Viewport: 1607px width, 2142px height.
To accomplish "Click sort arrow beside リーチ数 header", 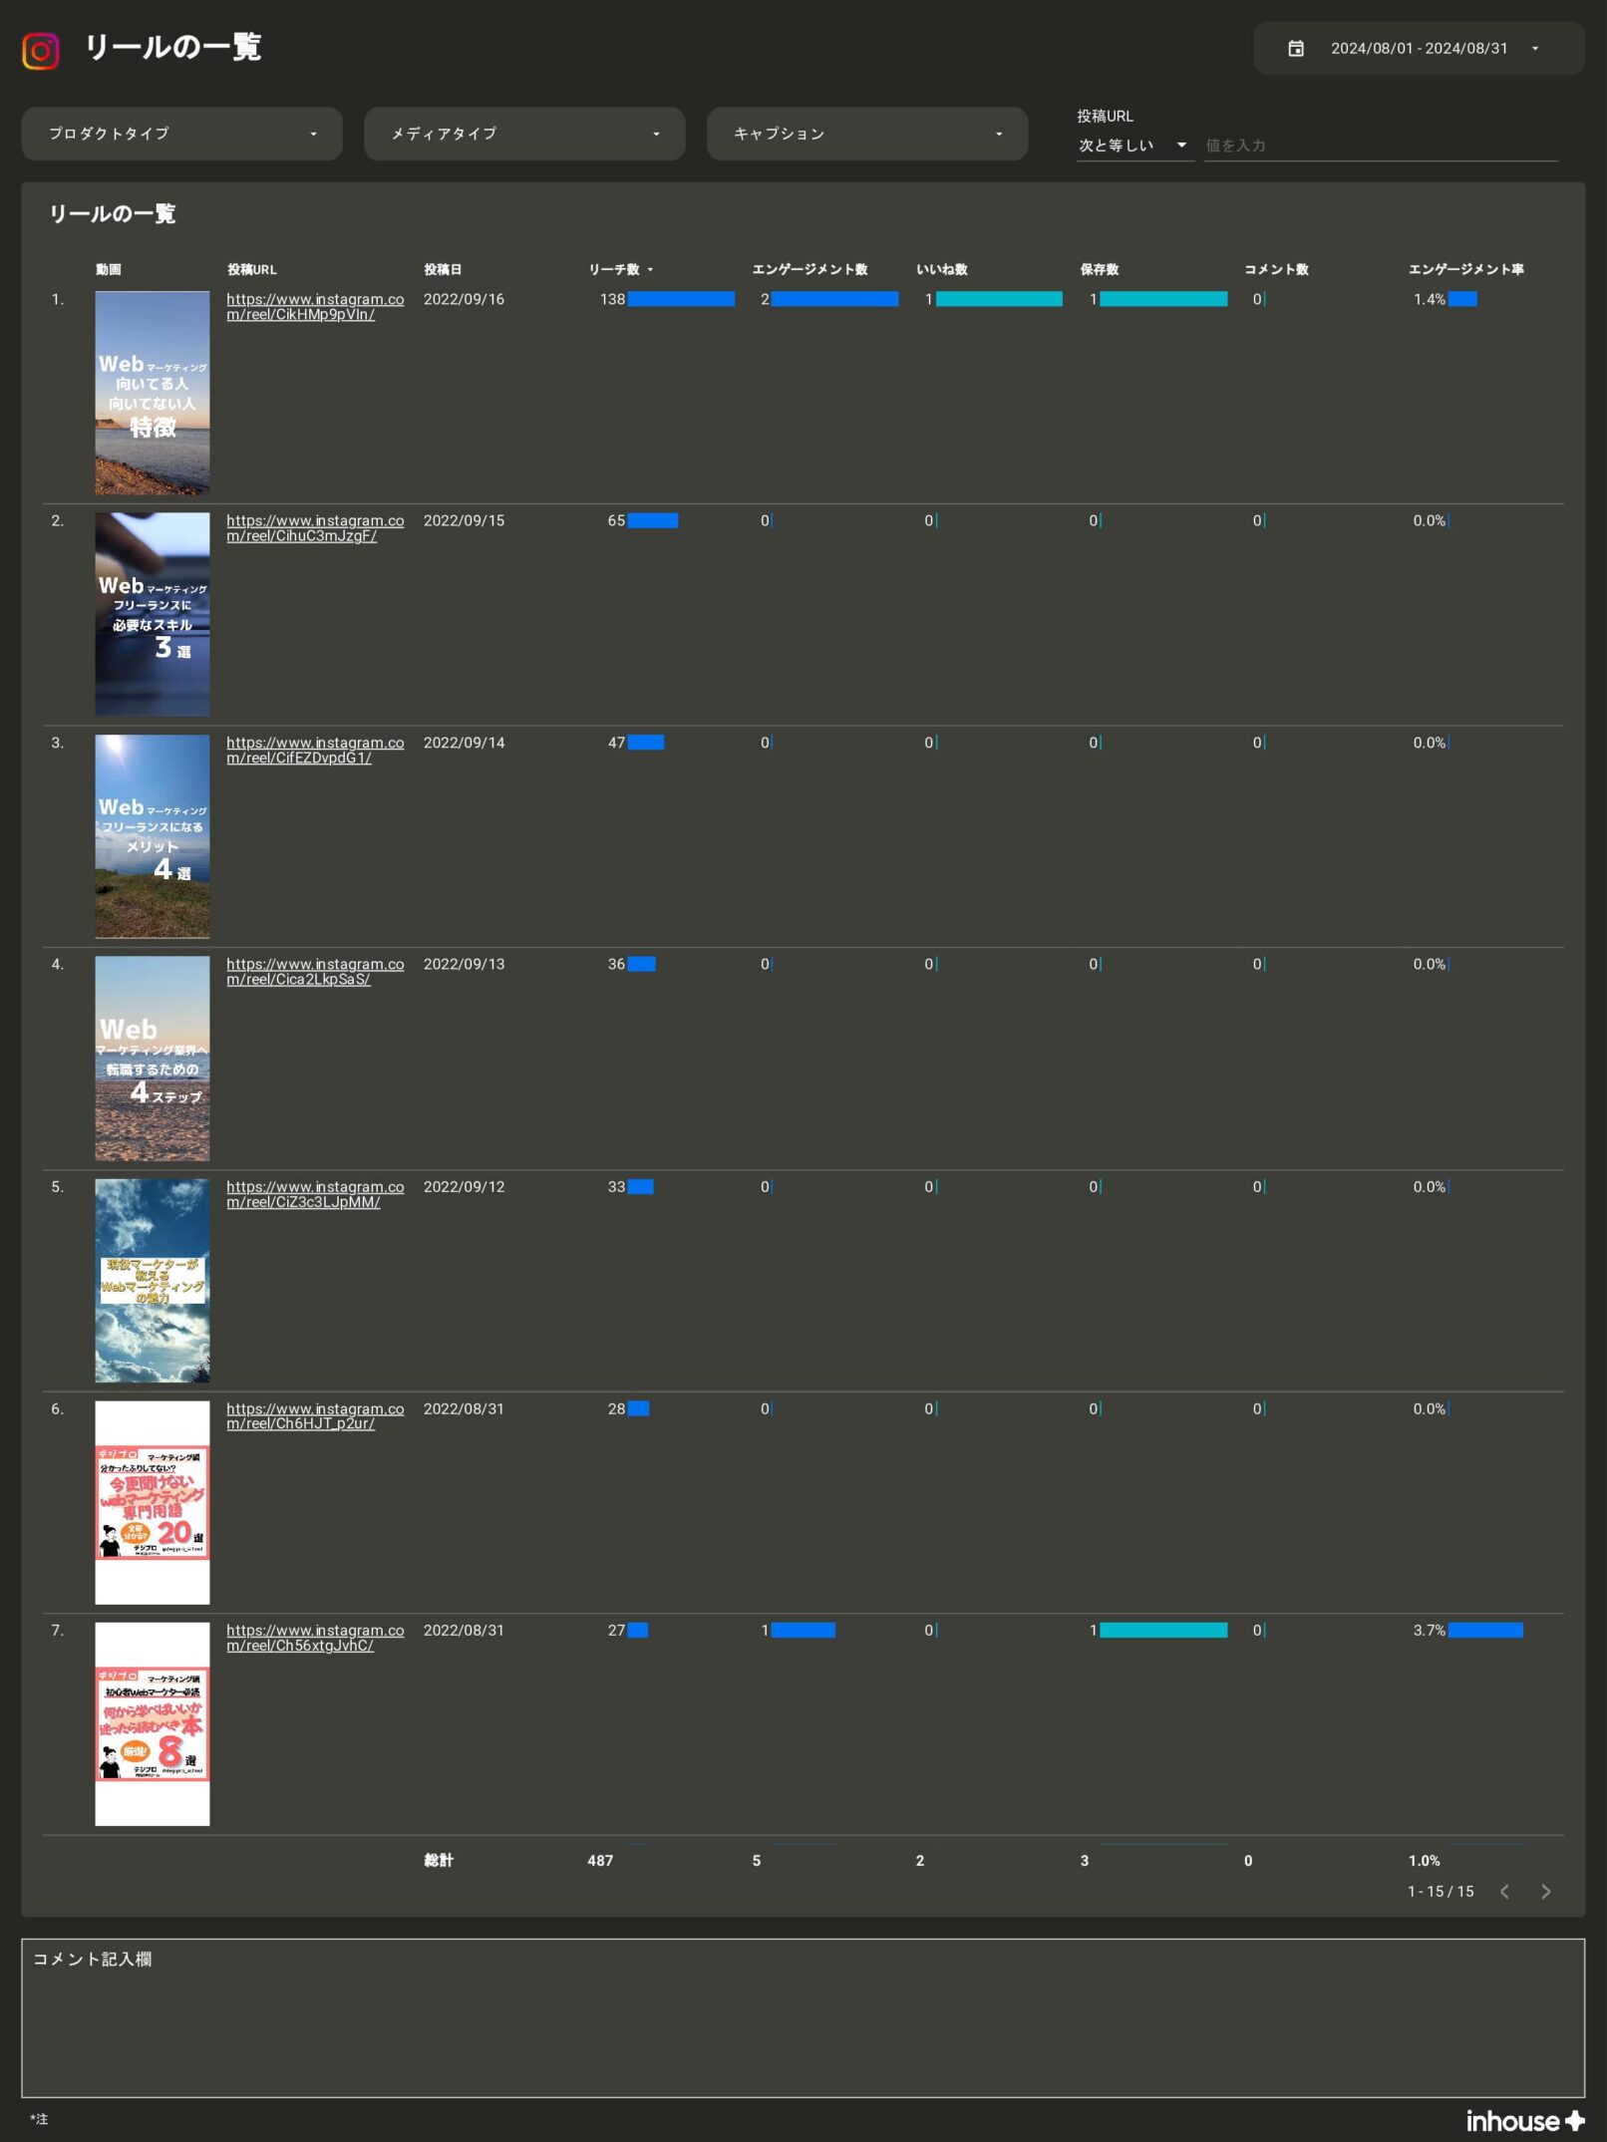I will (650, 270).
